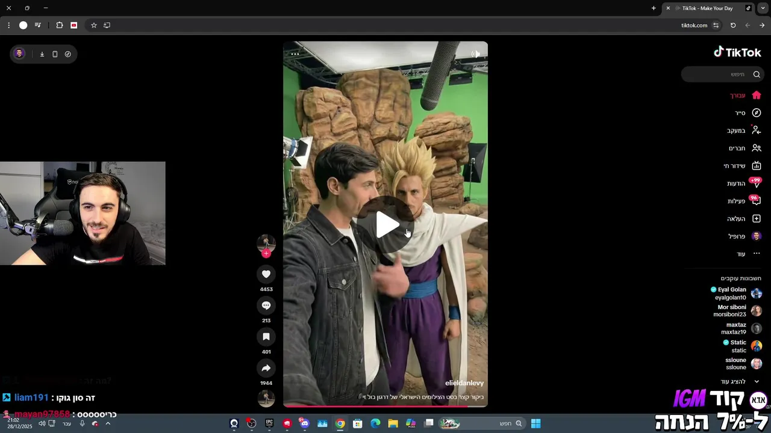Open Discord from the taskbar

(304, 423)
